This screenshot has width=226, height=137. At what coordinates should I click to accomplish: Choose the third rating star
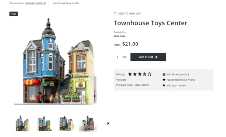(x=140, y=74)
